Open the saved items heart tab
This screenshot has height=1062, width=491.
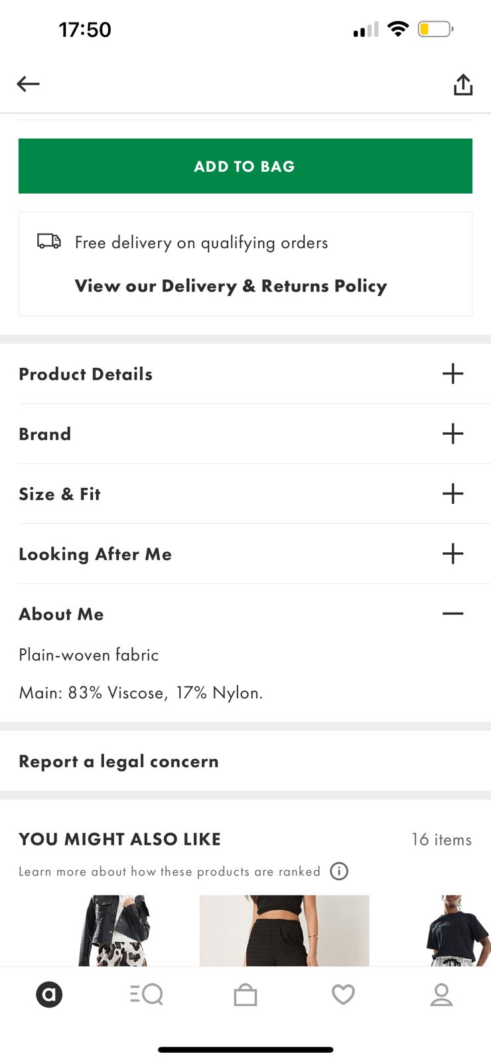pyautogui.click(x=343, y=994)
